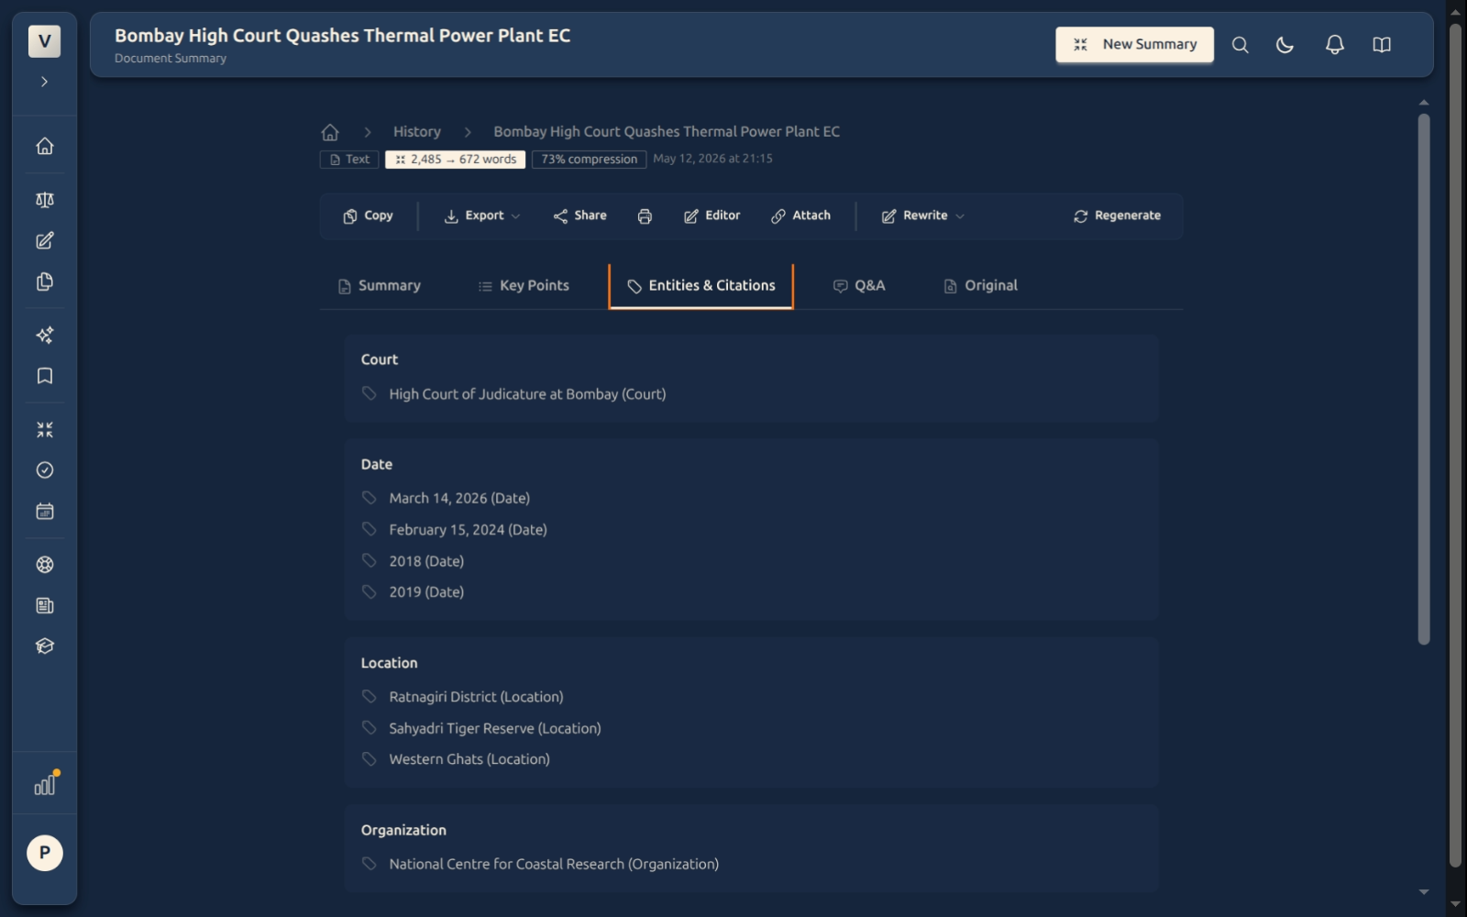The image size is (1467, 917).
Task: Click the scroll-down arrow of content scrollbar
Action: click(x=1424, y=891)
